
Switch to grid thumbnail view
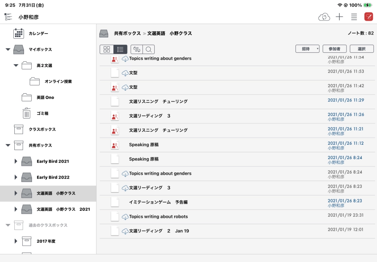click(107, 49)
